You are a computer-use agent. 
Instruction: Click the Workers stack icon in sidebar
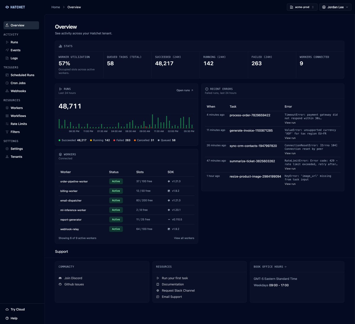[x=7, y=108]
